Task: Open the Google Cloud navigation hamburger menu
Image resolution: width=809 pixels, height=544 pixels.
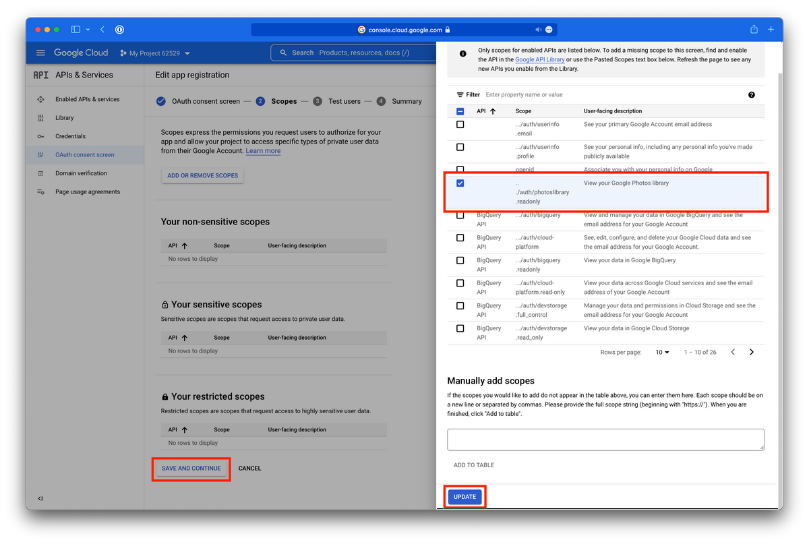Action: click(40, 53)
